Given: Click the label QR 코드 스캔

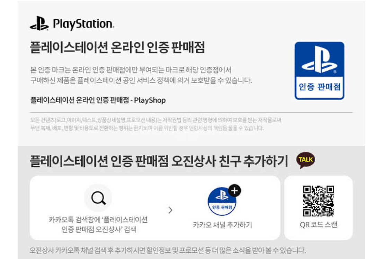Looking at the screenshot, I should 319,225.
